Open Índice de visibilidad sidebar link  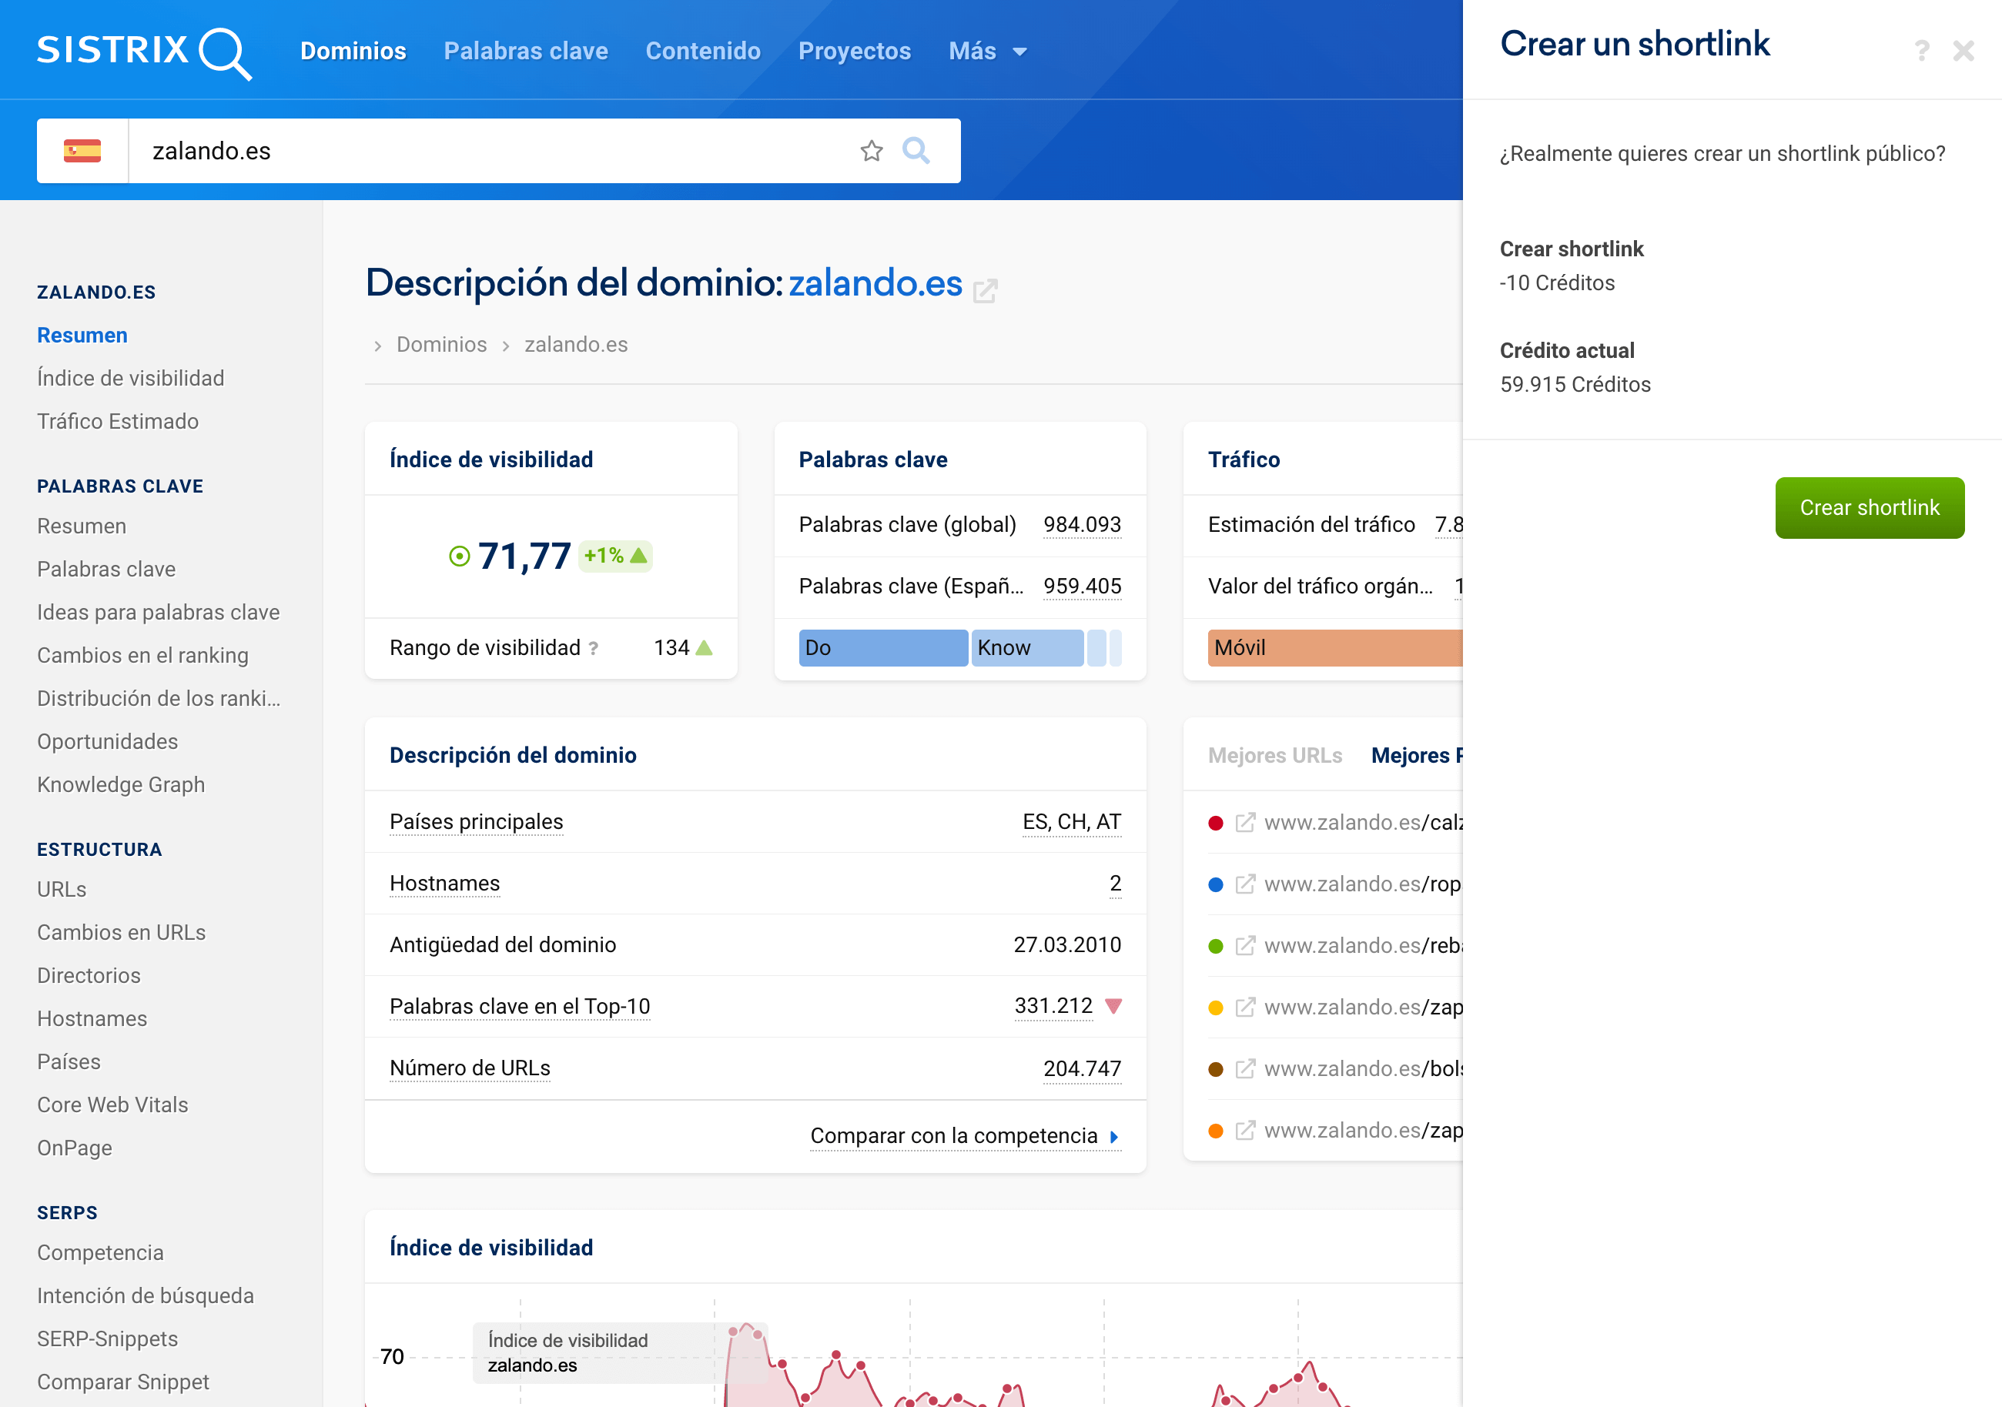click(x=131, y=379)
